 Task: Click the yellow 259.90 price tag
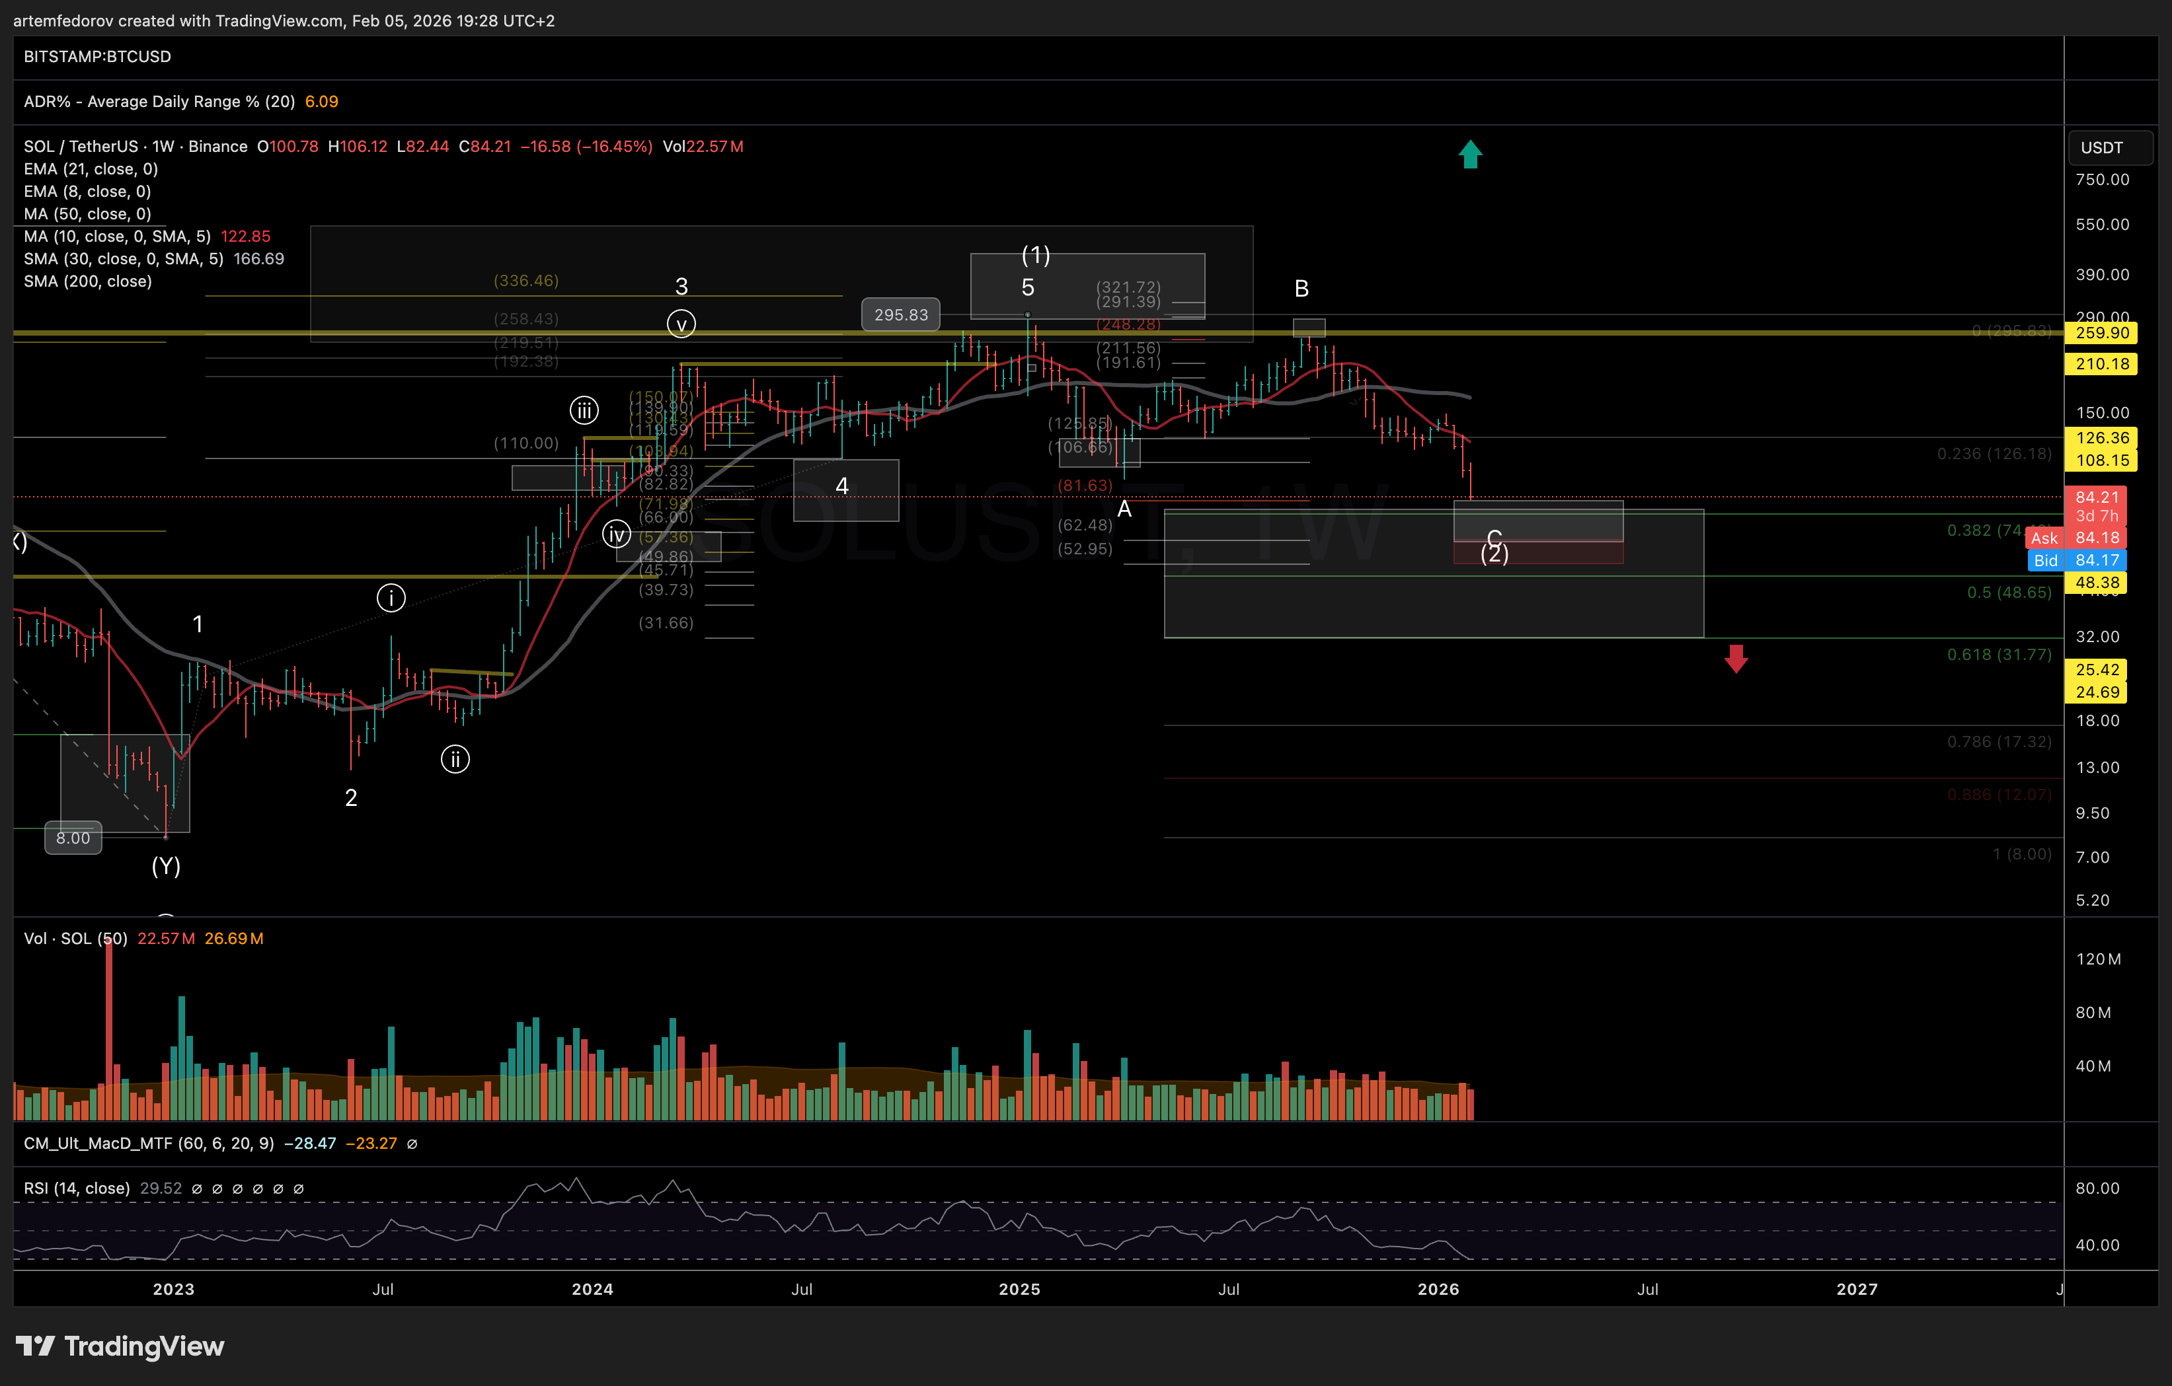point(2102,333)
